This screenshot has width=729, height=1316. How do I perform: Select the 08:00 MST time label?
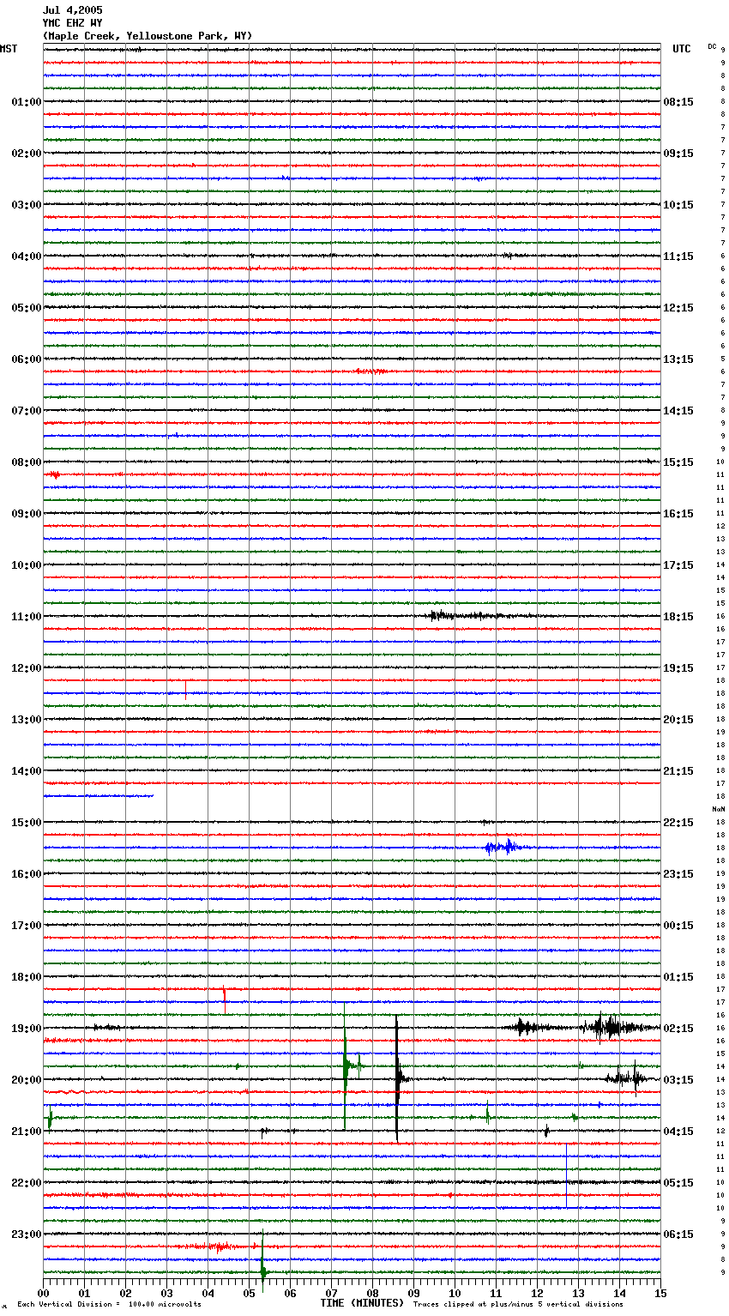[x=27, y=462]
